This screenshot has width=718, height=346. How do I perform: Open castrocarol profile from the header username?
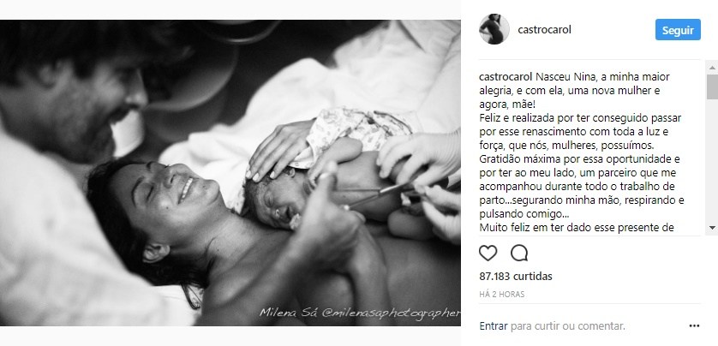pos(544,30)
